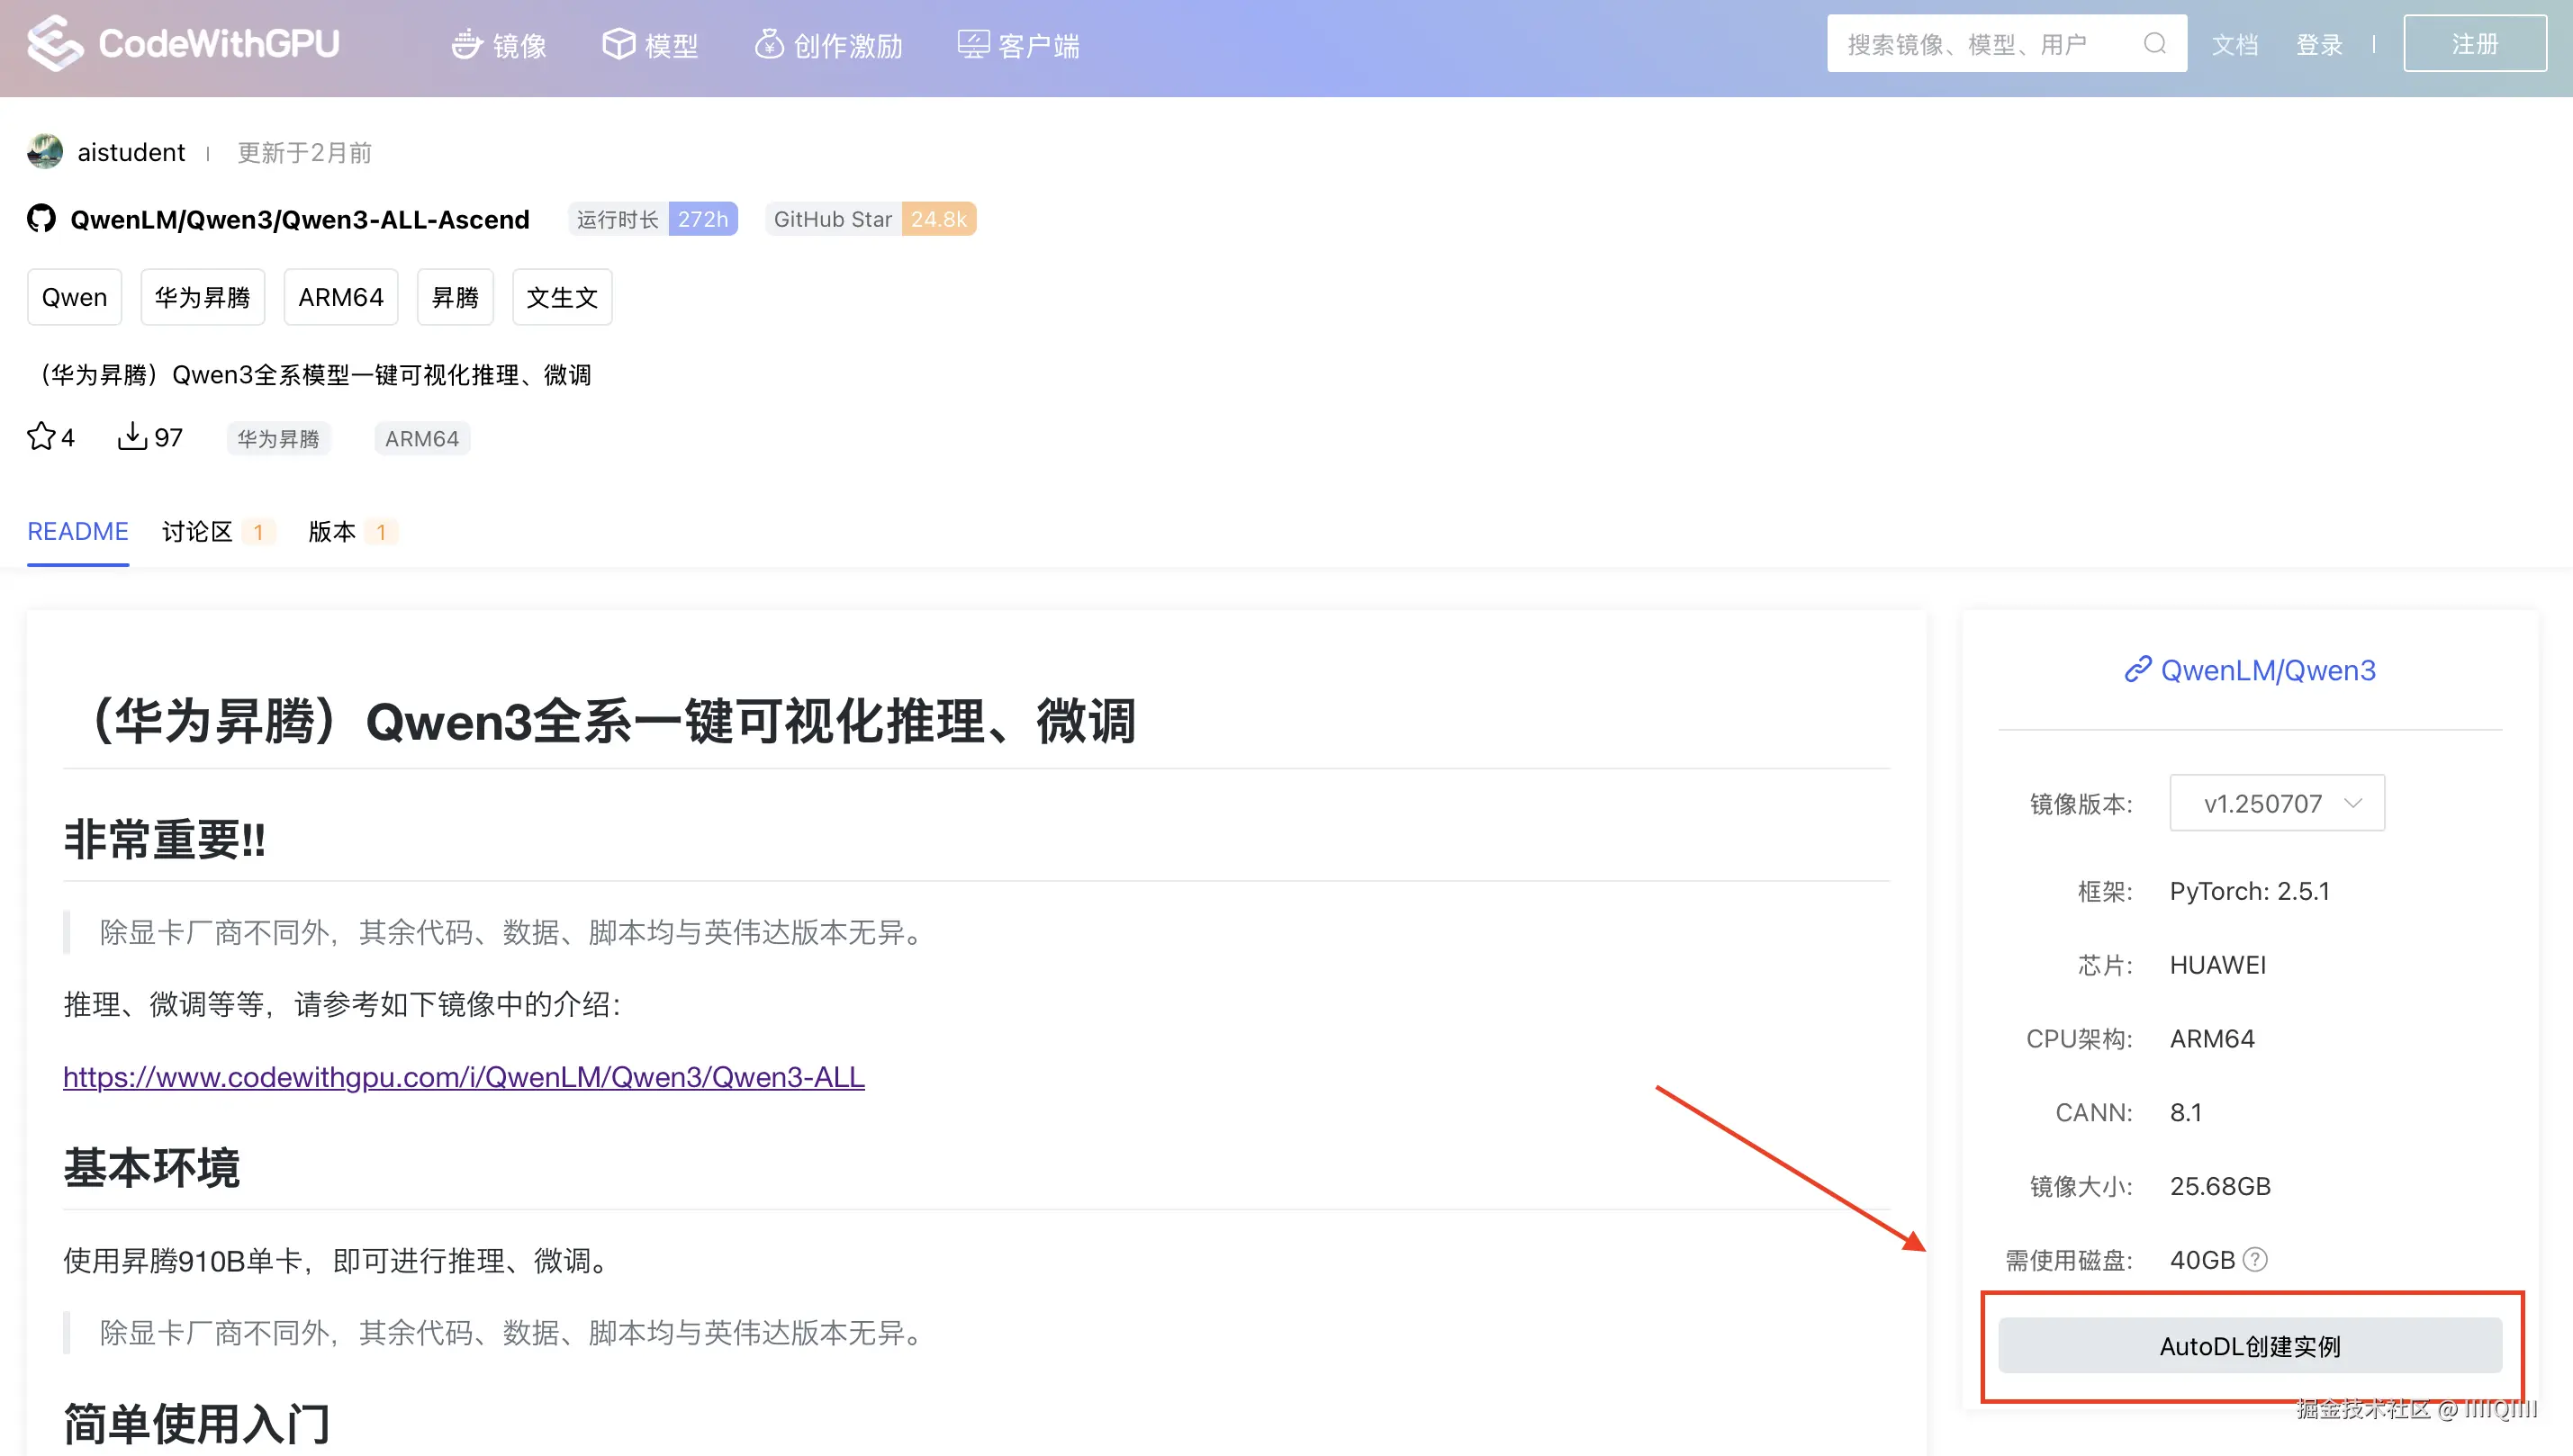This screenshot has height=1456, width=2573.
Task: Click the CodeWithGPU logo icon
Action: coord(55,43)
